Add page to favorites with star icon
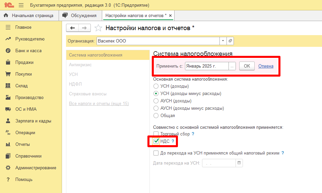Viewport: 322px width, 193px height. coord(98,28)
